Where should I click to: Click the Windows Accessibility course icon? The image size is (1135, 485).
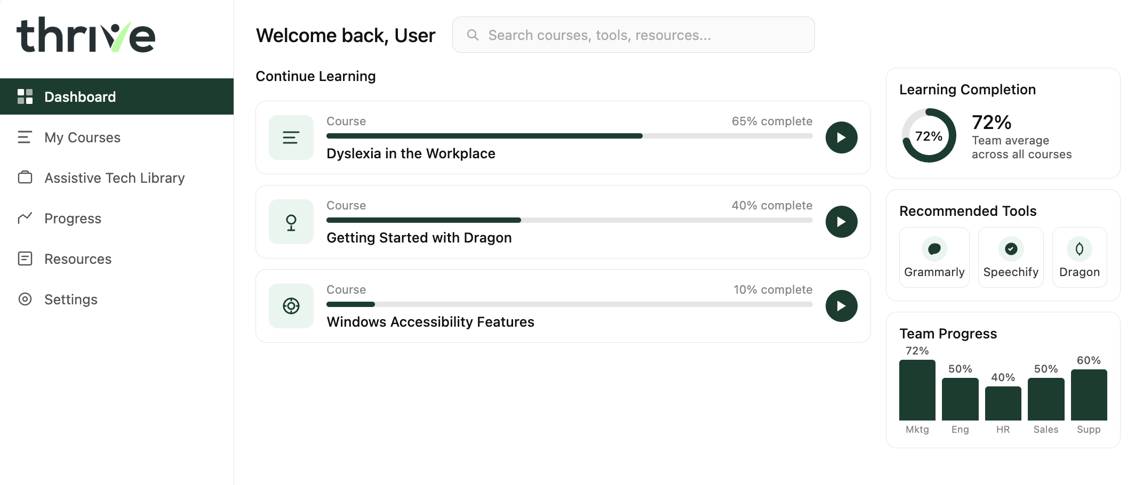tap(291, 306)
